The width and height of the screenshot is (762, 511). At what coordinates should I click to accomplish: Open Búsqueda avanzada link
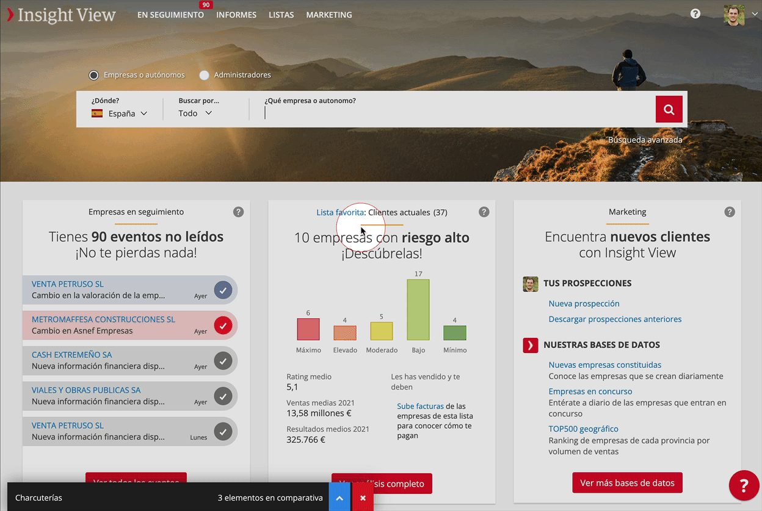645,140
